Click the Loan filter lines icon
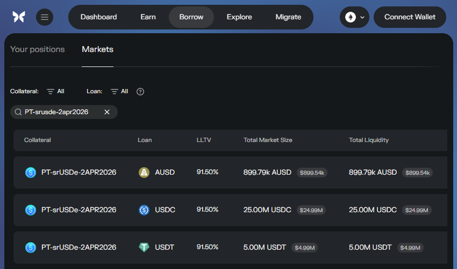This screenshot has height=269, width=457. coord(114,92)
